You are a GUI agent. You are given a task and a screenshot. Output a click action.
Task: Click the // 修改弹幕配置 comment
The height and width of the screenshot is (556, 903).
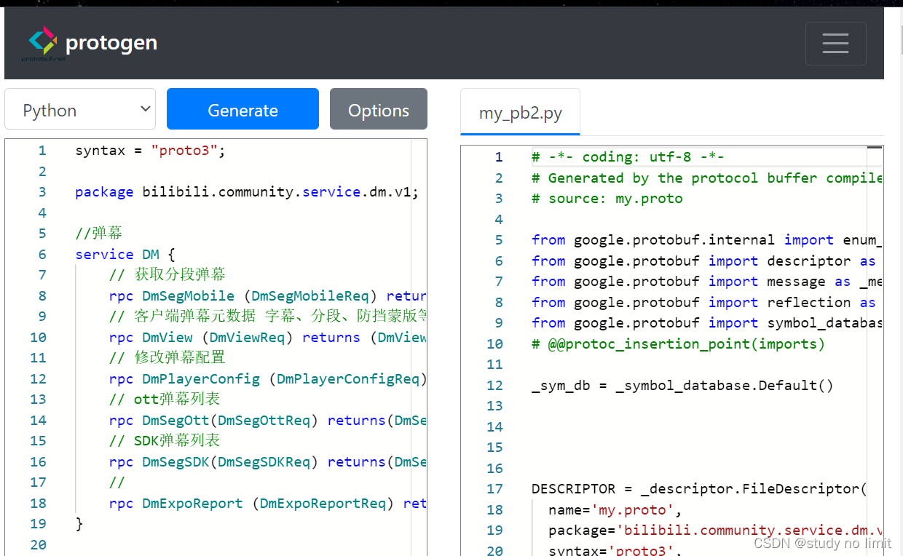[167, 358]
